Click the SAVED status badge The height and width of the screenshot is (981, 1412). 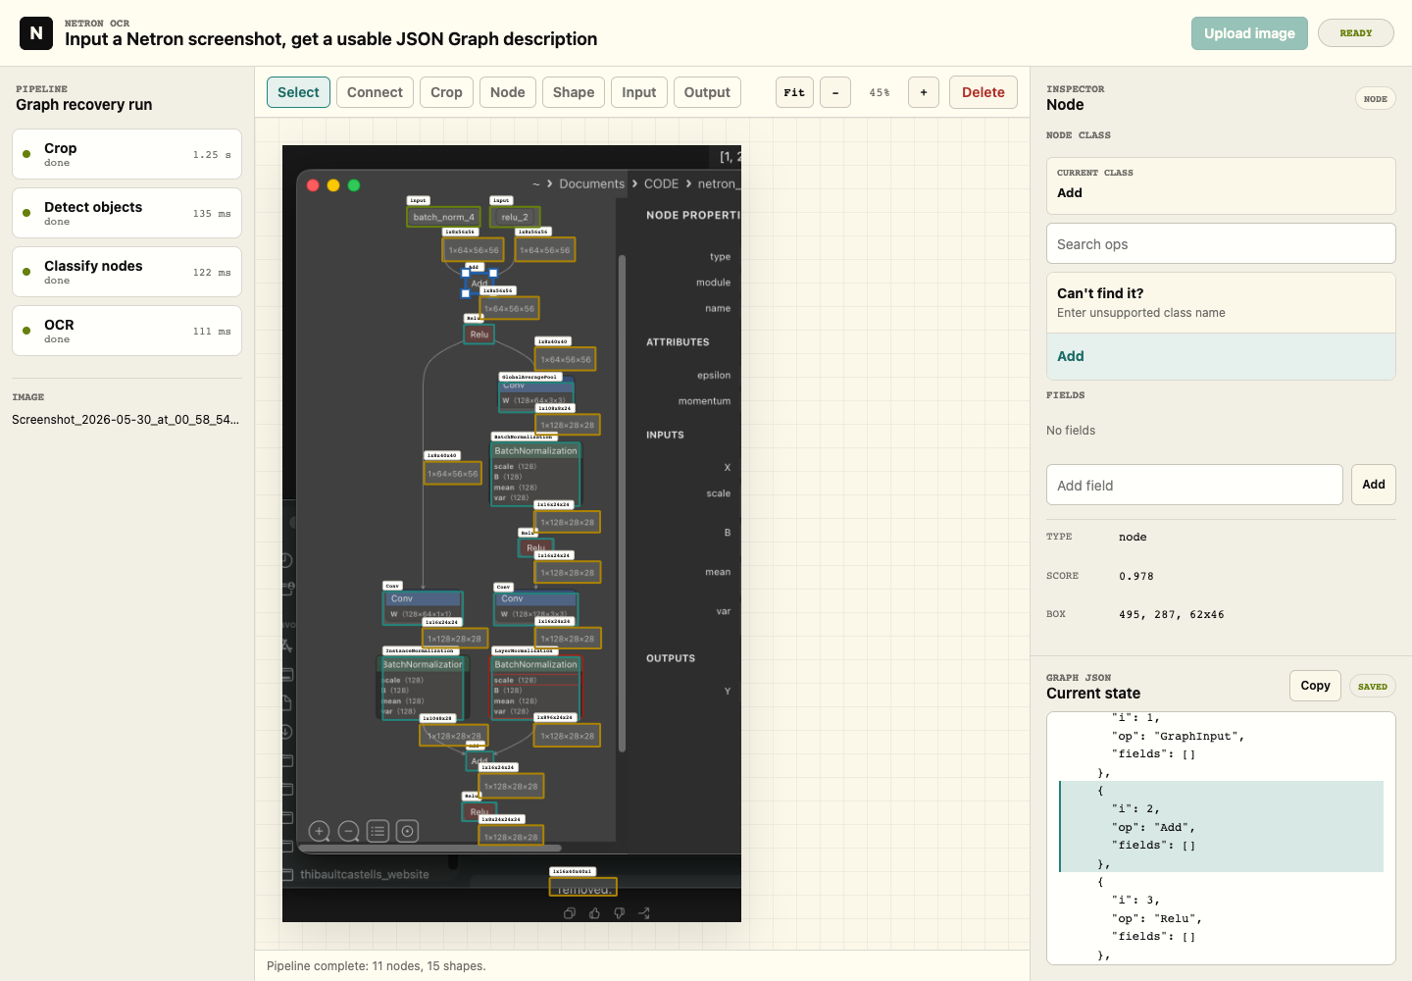click(1372, 687)
